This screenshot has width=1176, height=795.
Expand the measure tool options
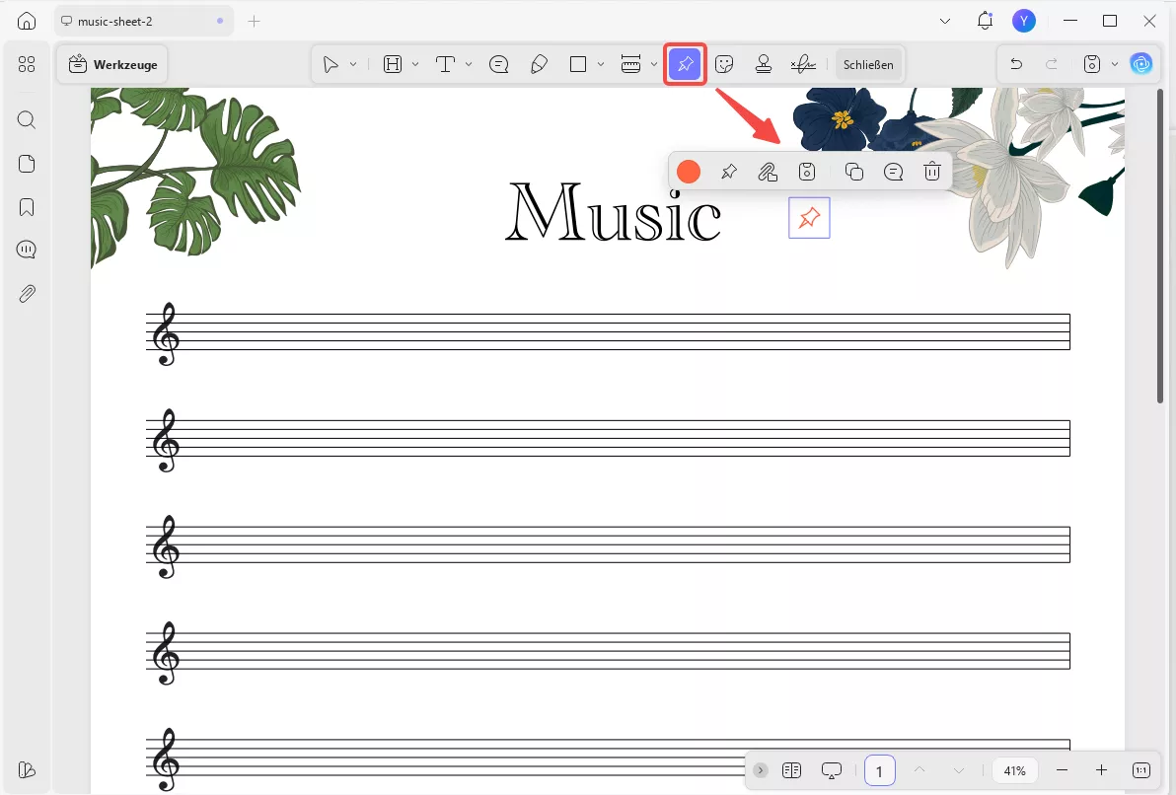(652, 63)
